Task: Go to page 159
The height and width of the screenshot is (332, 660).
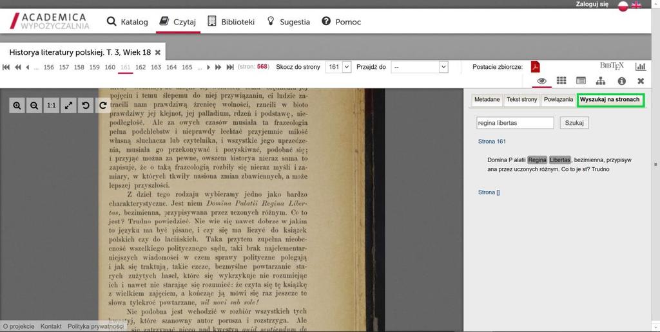Action: tap(94, 68)
